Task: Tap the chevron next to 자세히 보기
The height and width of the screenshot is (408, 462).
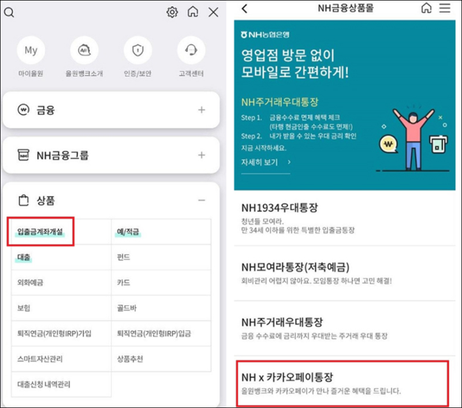Action: (x=289, y=162)
